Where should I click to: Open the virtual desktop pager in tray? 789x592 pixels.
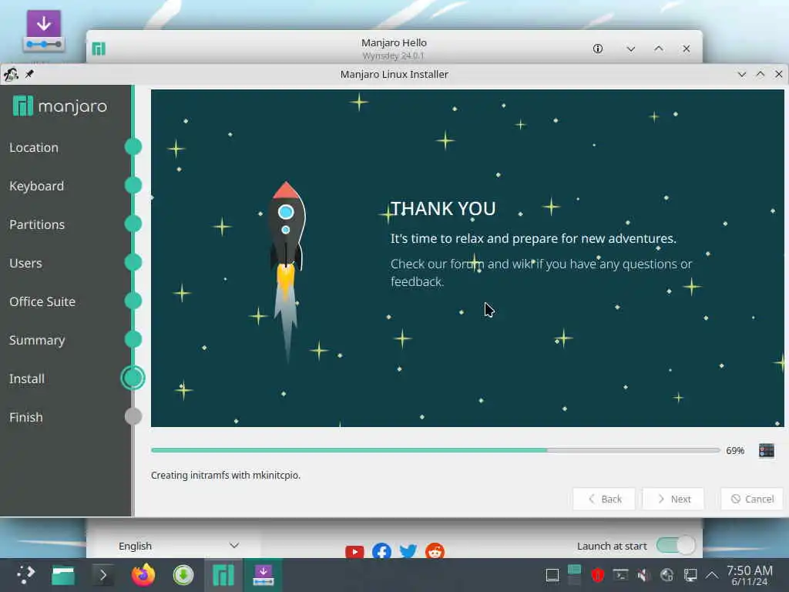(574, 575)
